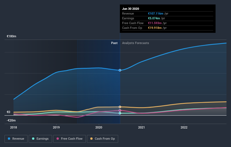
Task: Toggle the Free Cash Flow legend button
Action: point(69,139)
